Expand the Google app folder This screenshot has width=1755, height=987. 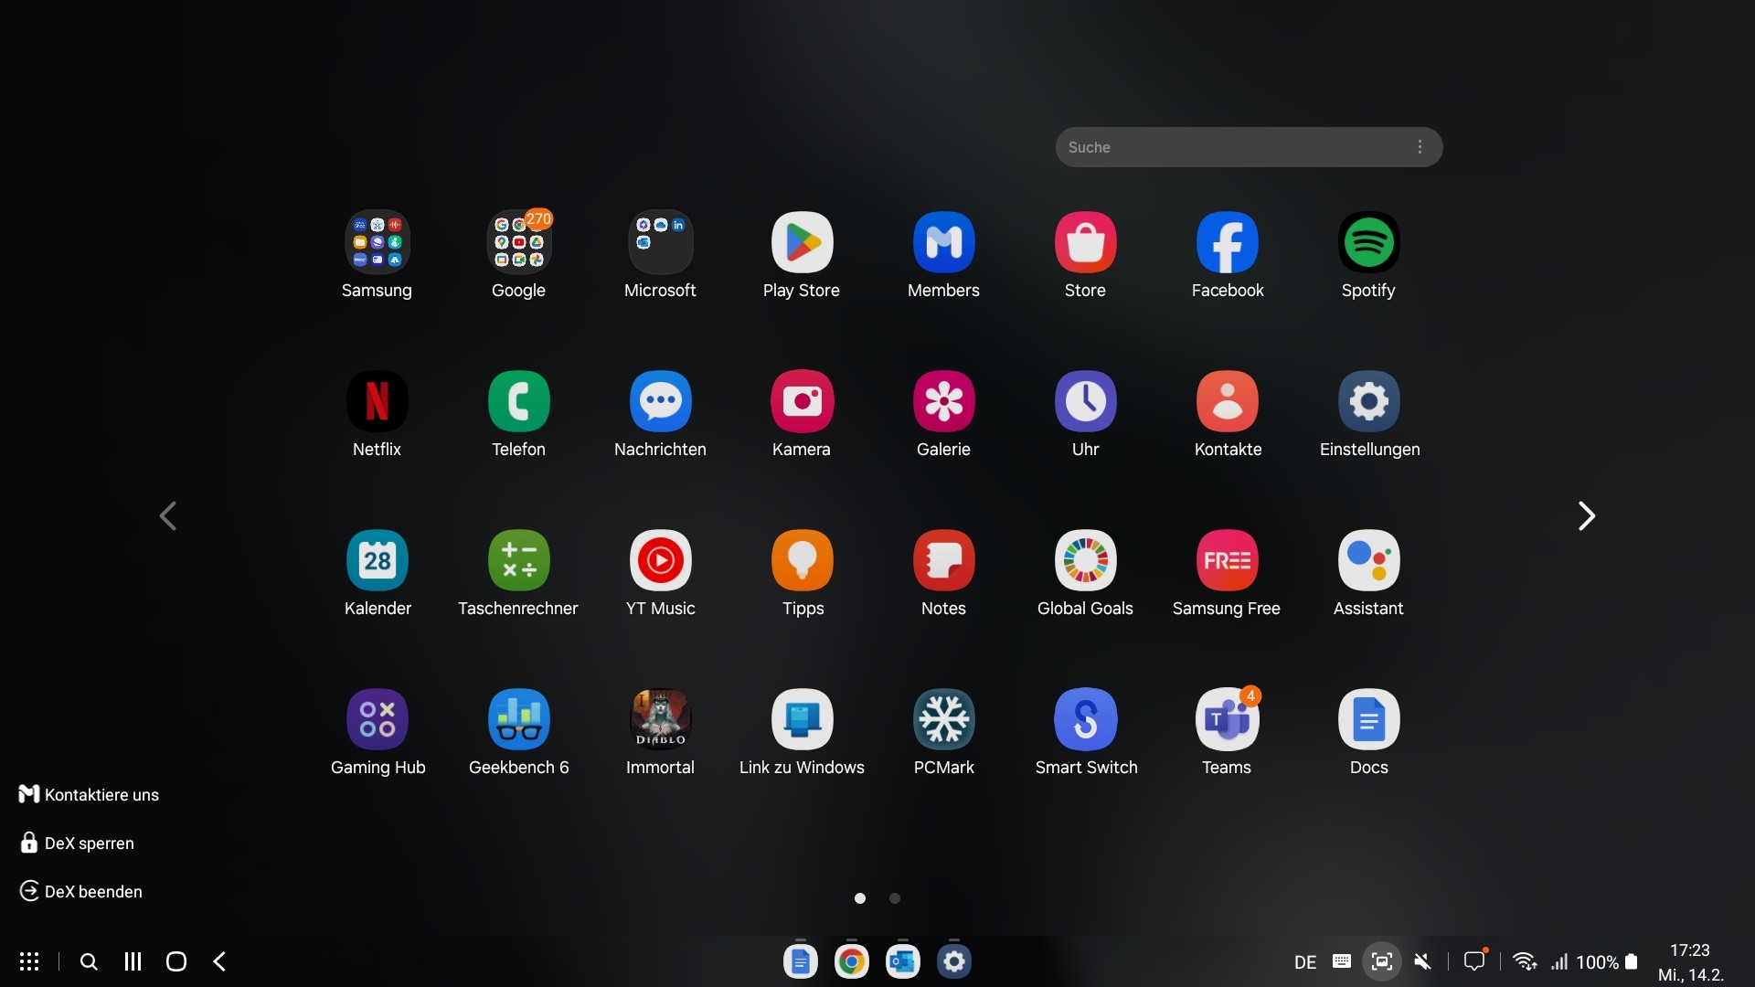tap(518, 242)
